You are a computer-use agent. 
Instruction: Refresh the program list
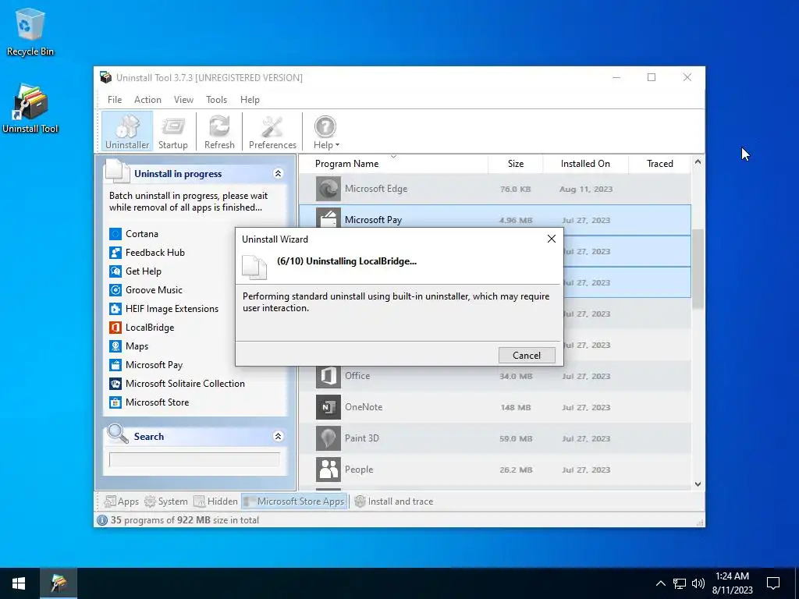(x=219, y=131)
